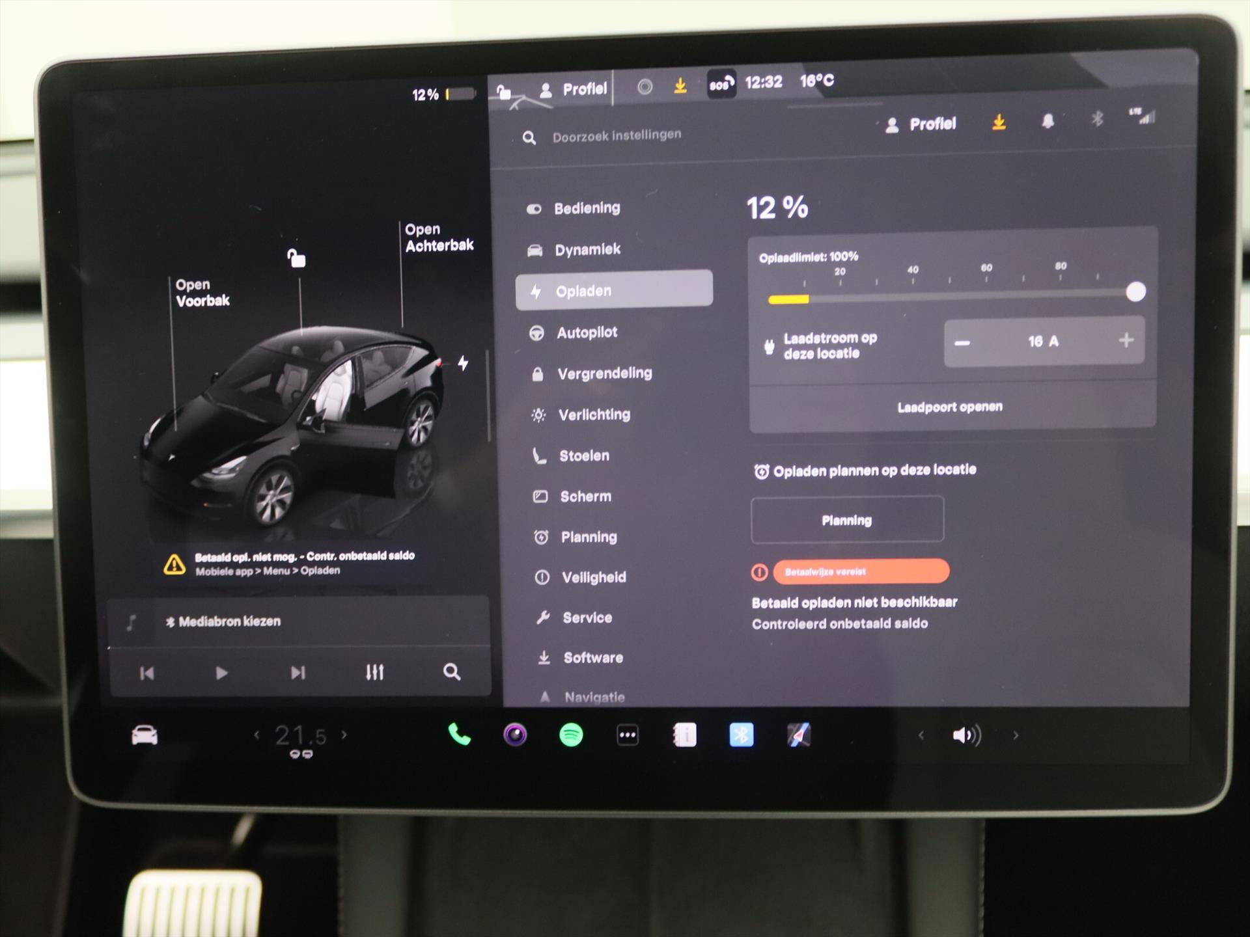Raise cabin temperature with right chevron
The image size is (1250, 937).
point(344,735)
